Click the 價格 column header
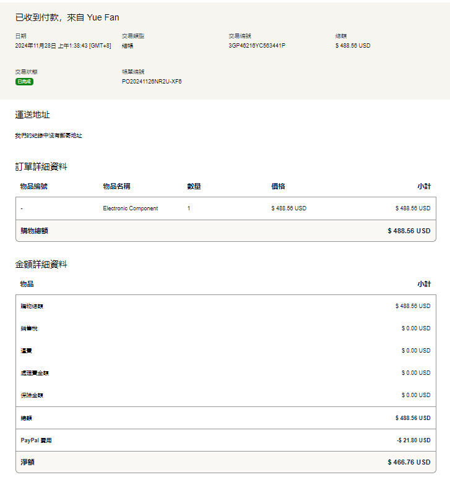Screen dimensions: 450x480 pos(278,186)
